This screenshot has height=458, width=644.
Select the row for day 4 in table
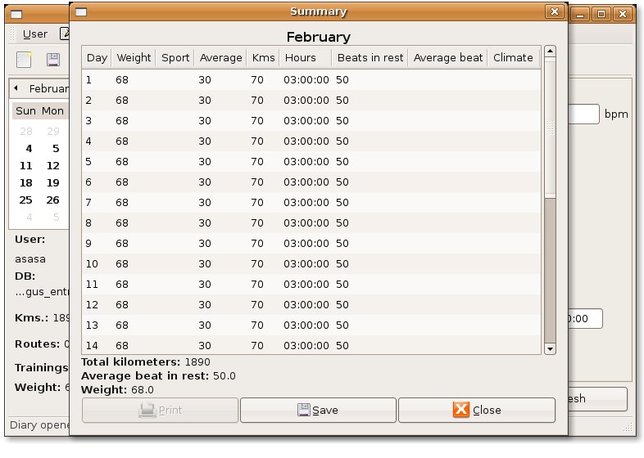point(311,141)
